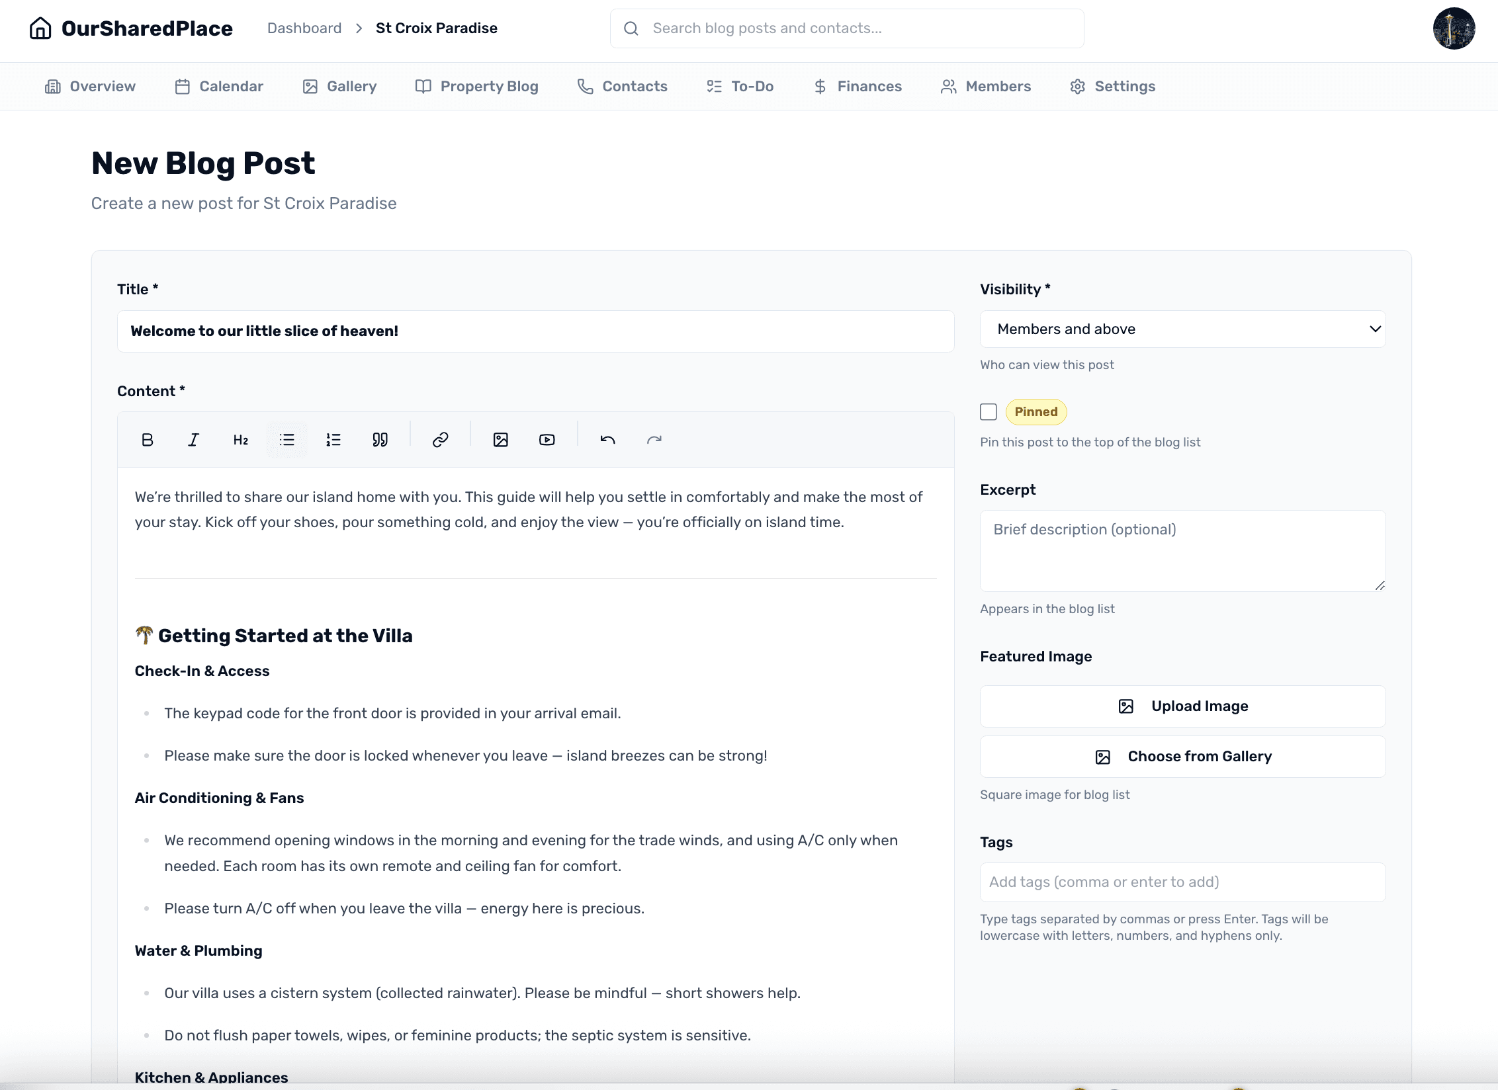Insert a blockquote
The height and width of the screenshot is (1090, 1498).
click(380, 439)
